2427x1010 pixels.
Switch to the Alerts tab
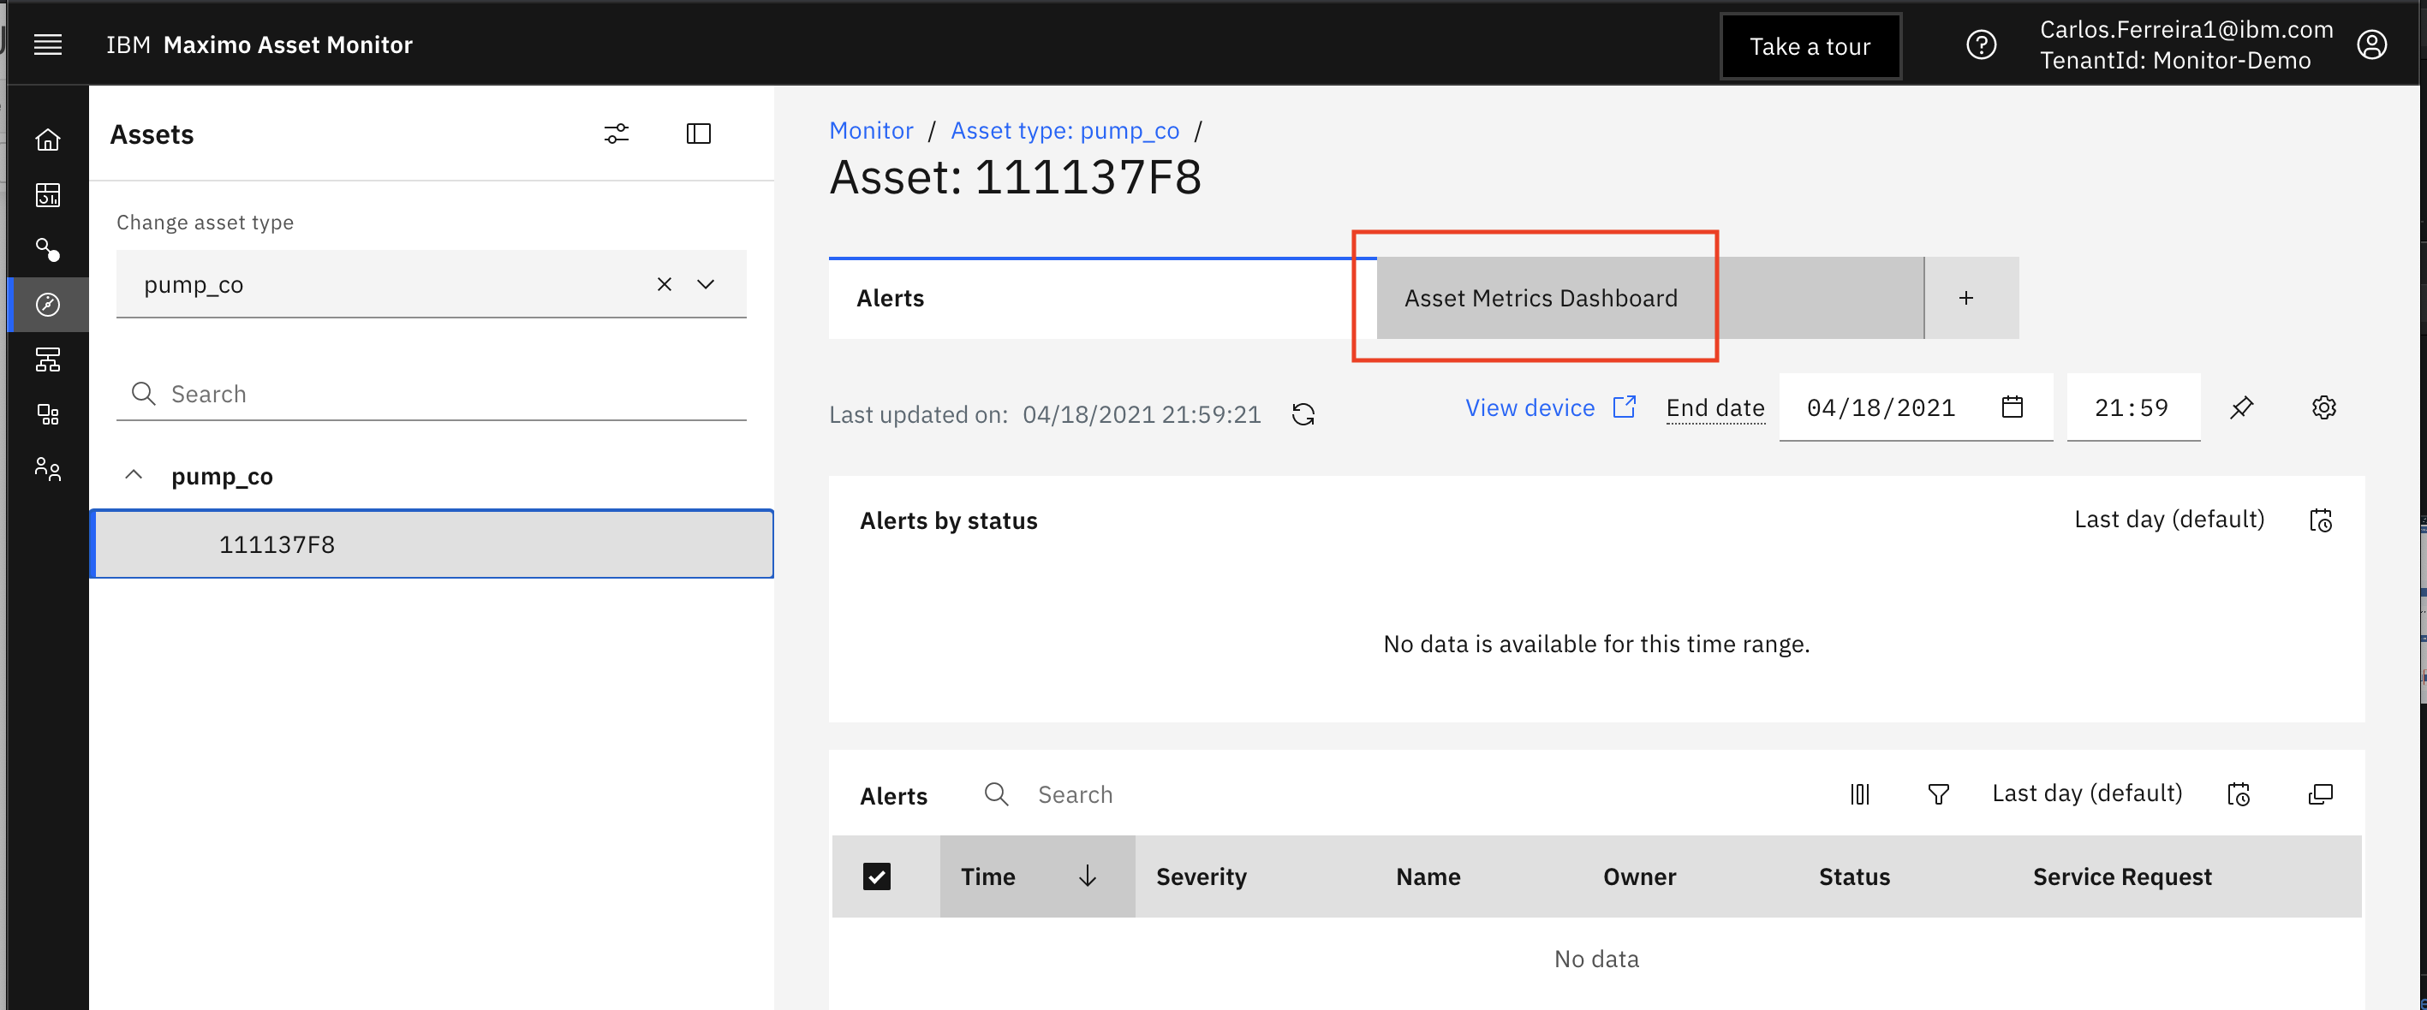(1102, 298)
